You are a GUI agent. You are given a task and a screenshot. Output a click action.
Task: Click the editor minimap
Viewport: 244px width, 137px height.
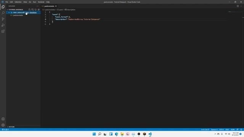pos(235,12)
